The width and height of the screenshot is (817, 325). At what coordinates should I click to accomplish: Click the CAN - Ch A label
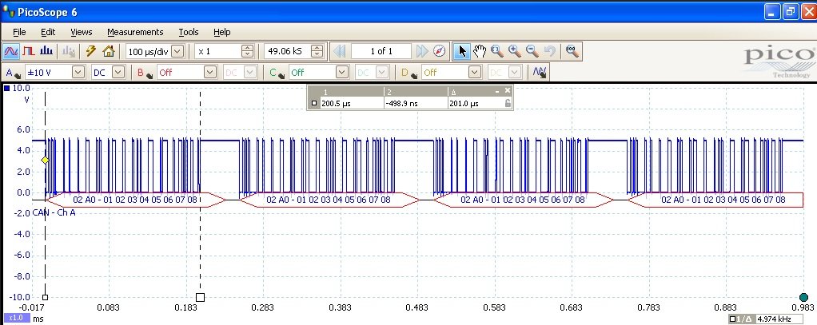coord(54,212)
